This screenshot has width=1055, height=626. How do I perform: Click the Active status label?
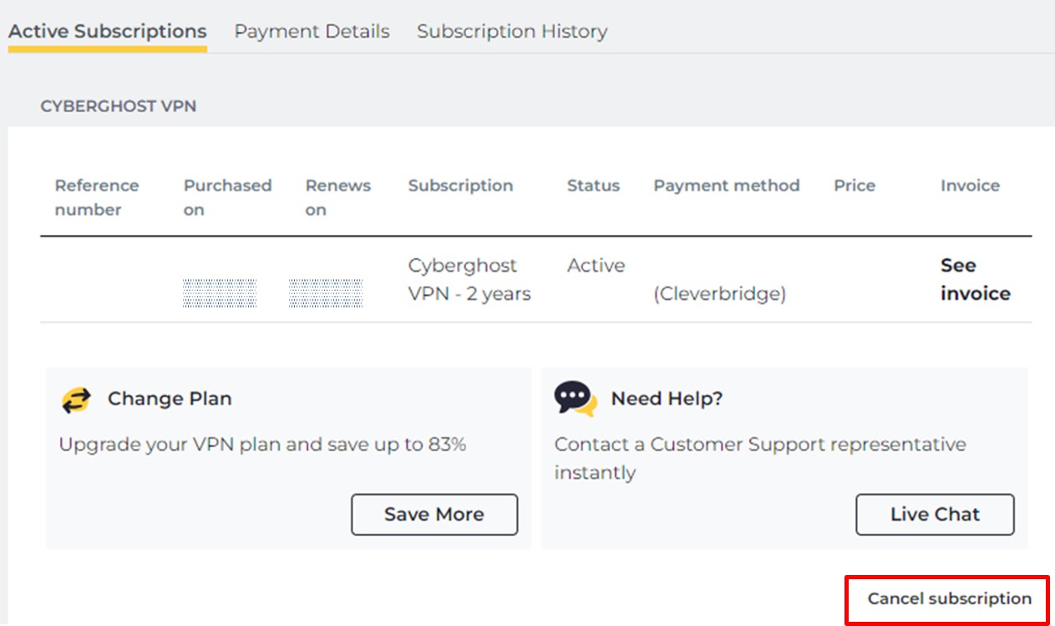596,265
